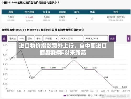The height and width of the screenshot is (99, 131).
Task: Click the Jun '19 data point labeled 1.600
Action: (x=126, y=89)
